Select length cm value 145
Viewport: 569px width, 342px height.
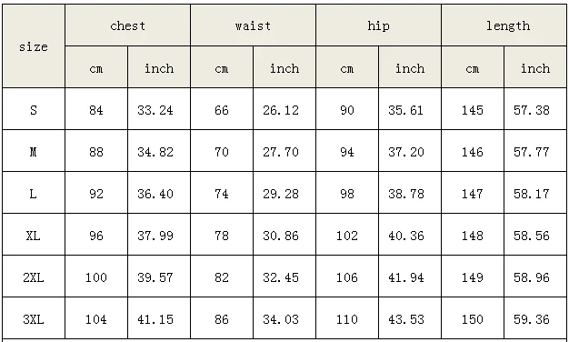473,109
